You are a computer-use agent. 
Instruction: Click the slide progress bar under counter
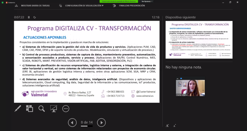tap(87, 126)
